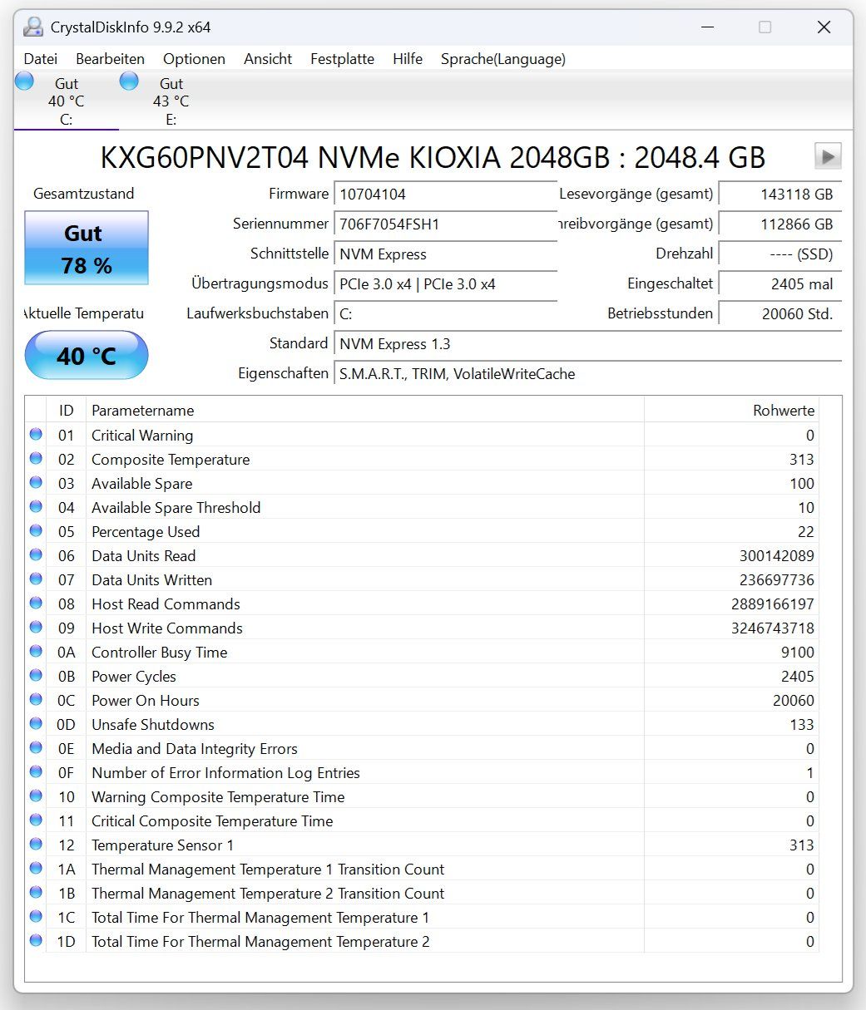Click status orb for Host Write Commands row
The image size is (866, 1010).
[36, 627]
